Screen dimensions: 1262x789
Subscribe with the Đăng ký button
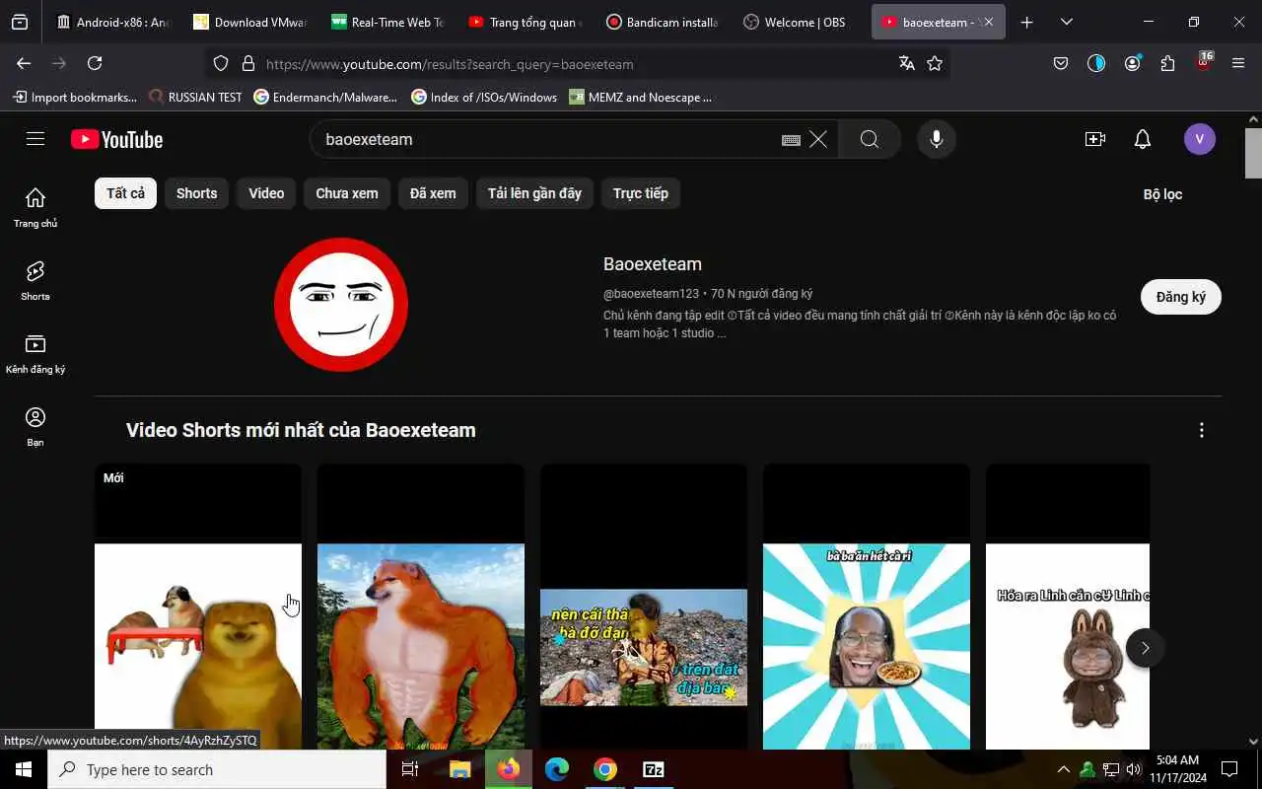1181,297
